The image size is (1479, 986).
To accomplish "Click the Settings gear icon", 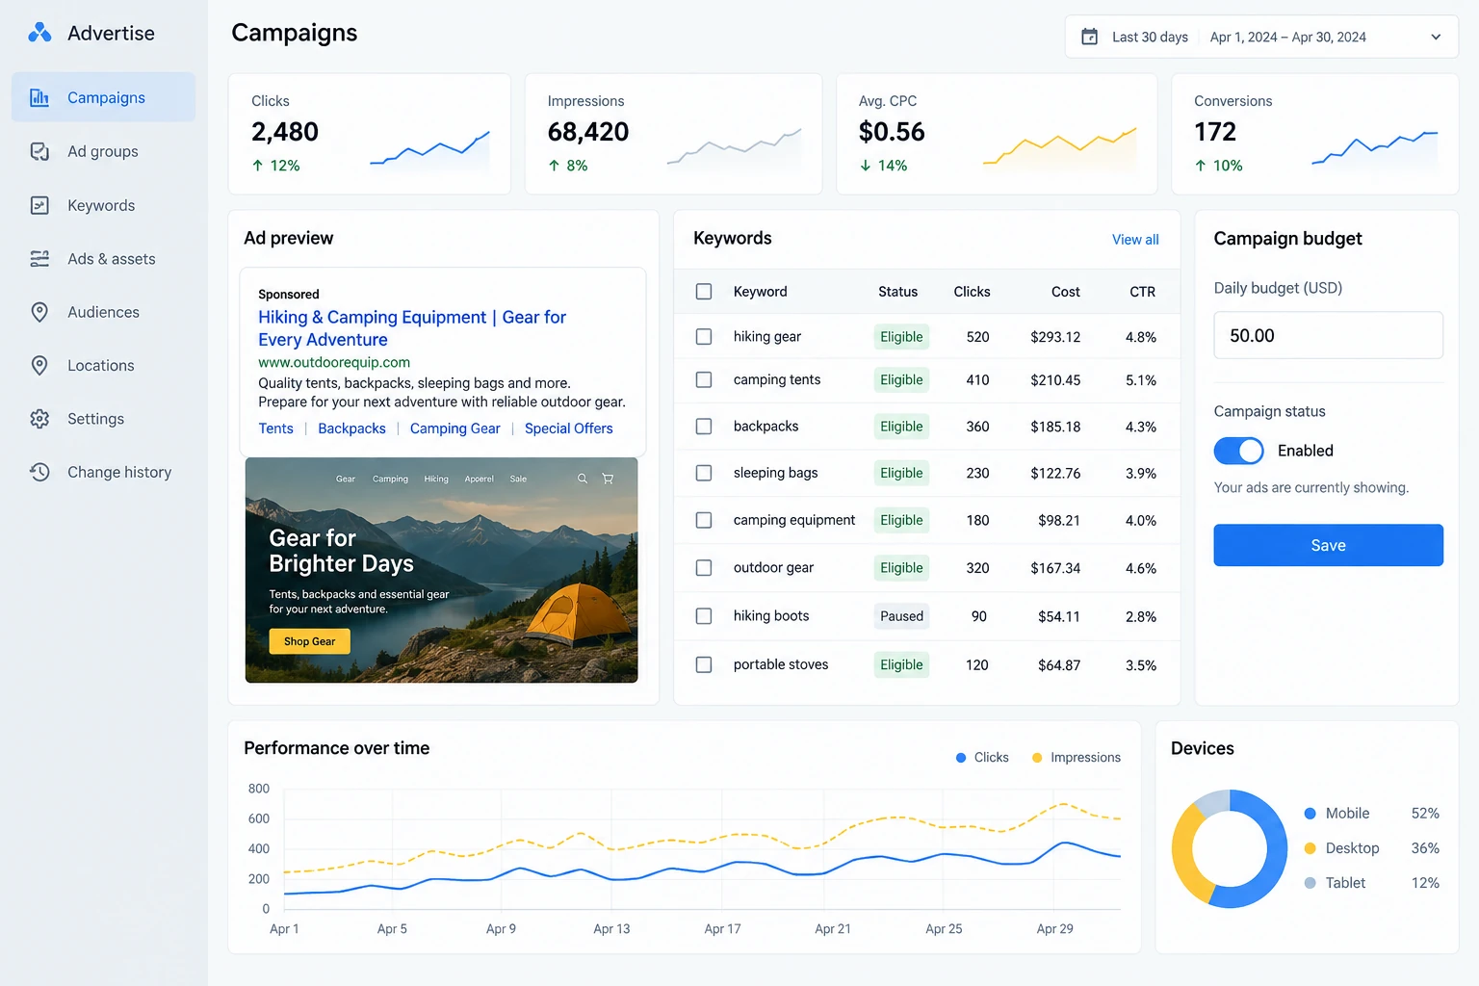I will (39, 419).
